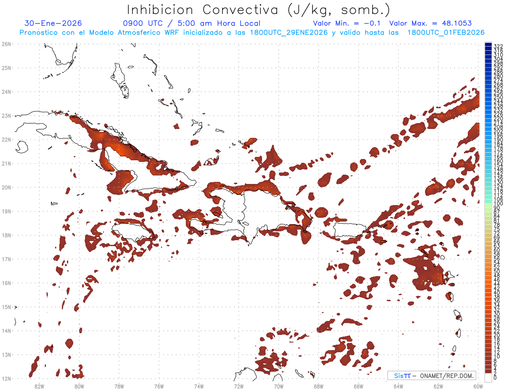Click the 14N latitude label

pyautogui.click(x=6, y=331)
